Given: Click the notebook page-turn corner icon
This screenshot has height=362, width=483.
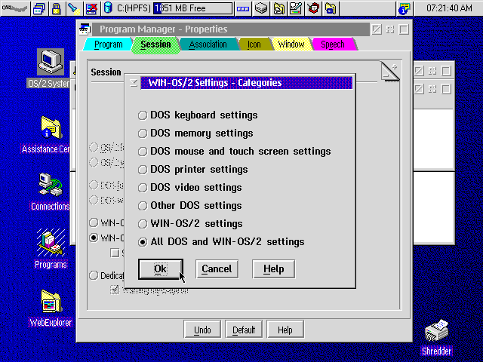Looking at the screenshot, I should (x=390, y=71).
